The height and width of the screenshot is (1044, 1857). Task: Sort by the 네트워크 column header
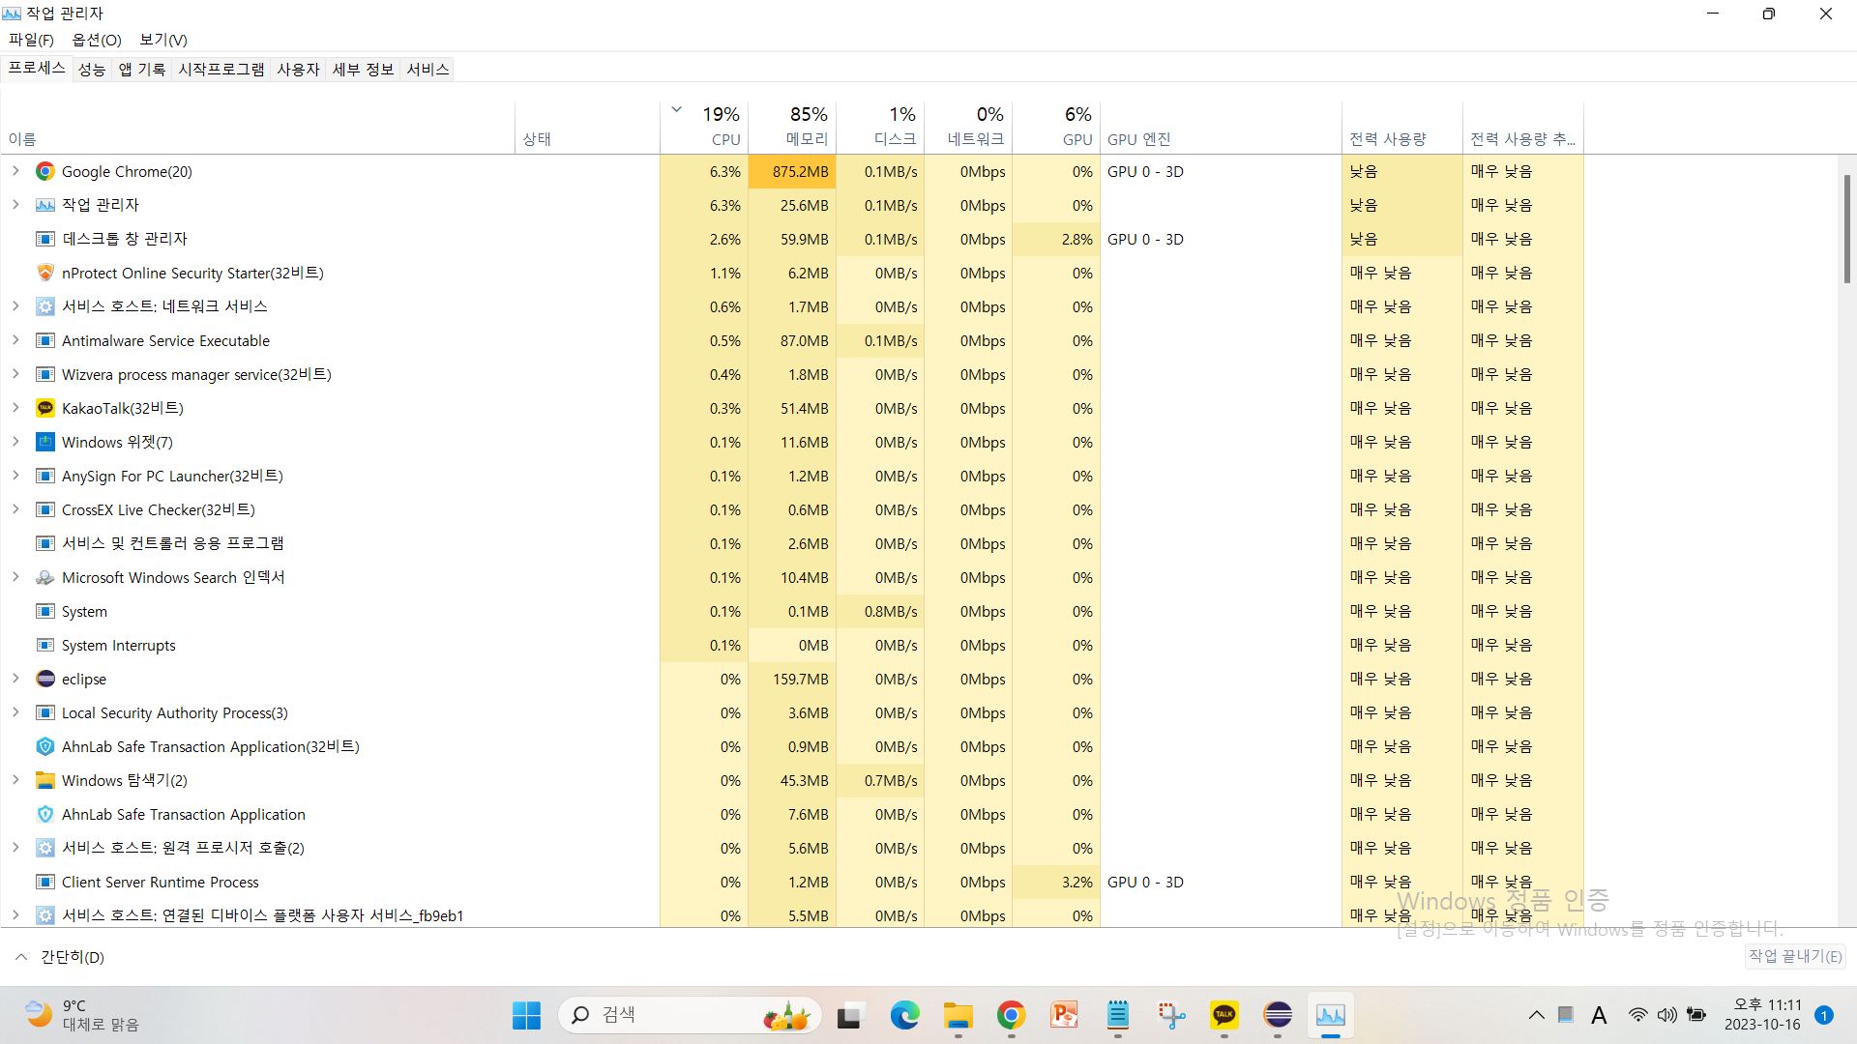(968, 127)
